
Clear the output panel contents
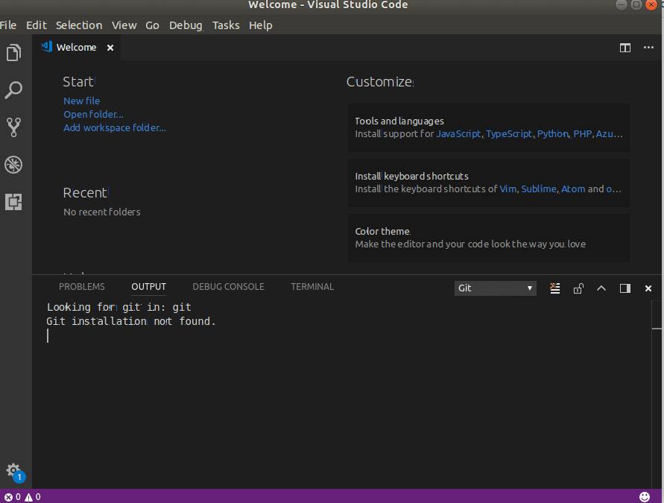[554, 288]
